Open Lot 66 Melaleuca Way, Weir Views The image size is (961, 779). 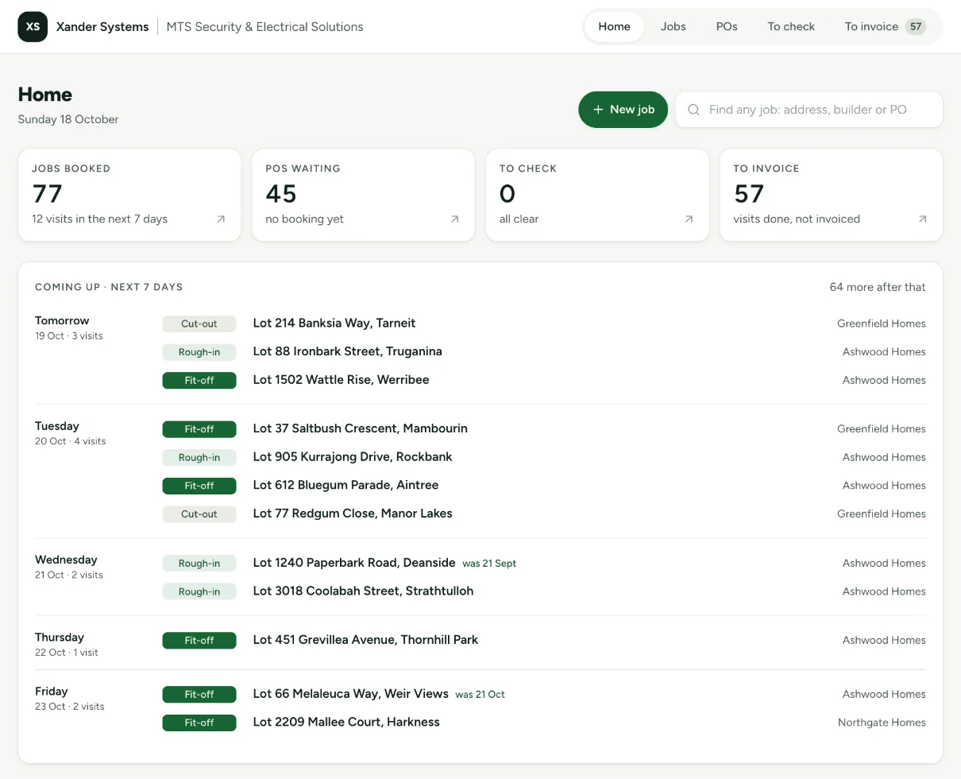tap(350, 694)
